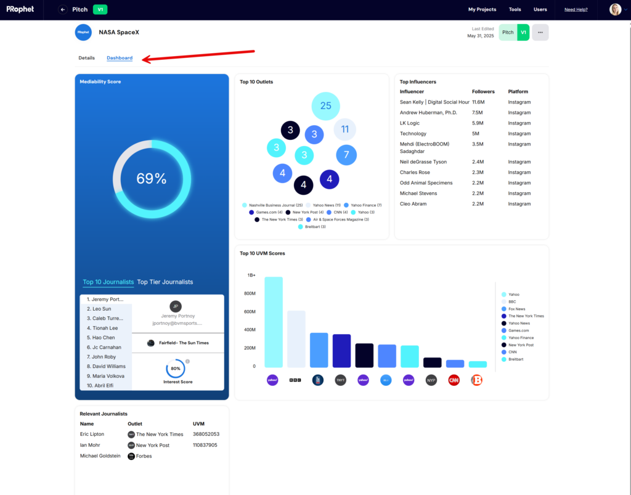This screenshot has width=631, height=495.
Task: Select Abril Elfi in the journalist list
Action: 106,385
